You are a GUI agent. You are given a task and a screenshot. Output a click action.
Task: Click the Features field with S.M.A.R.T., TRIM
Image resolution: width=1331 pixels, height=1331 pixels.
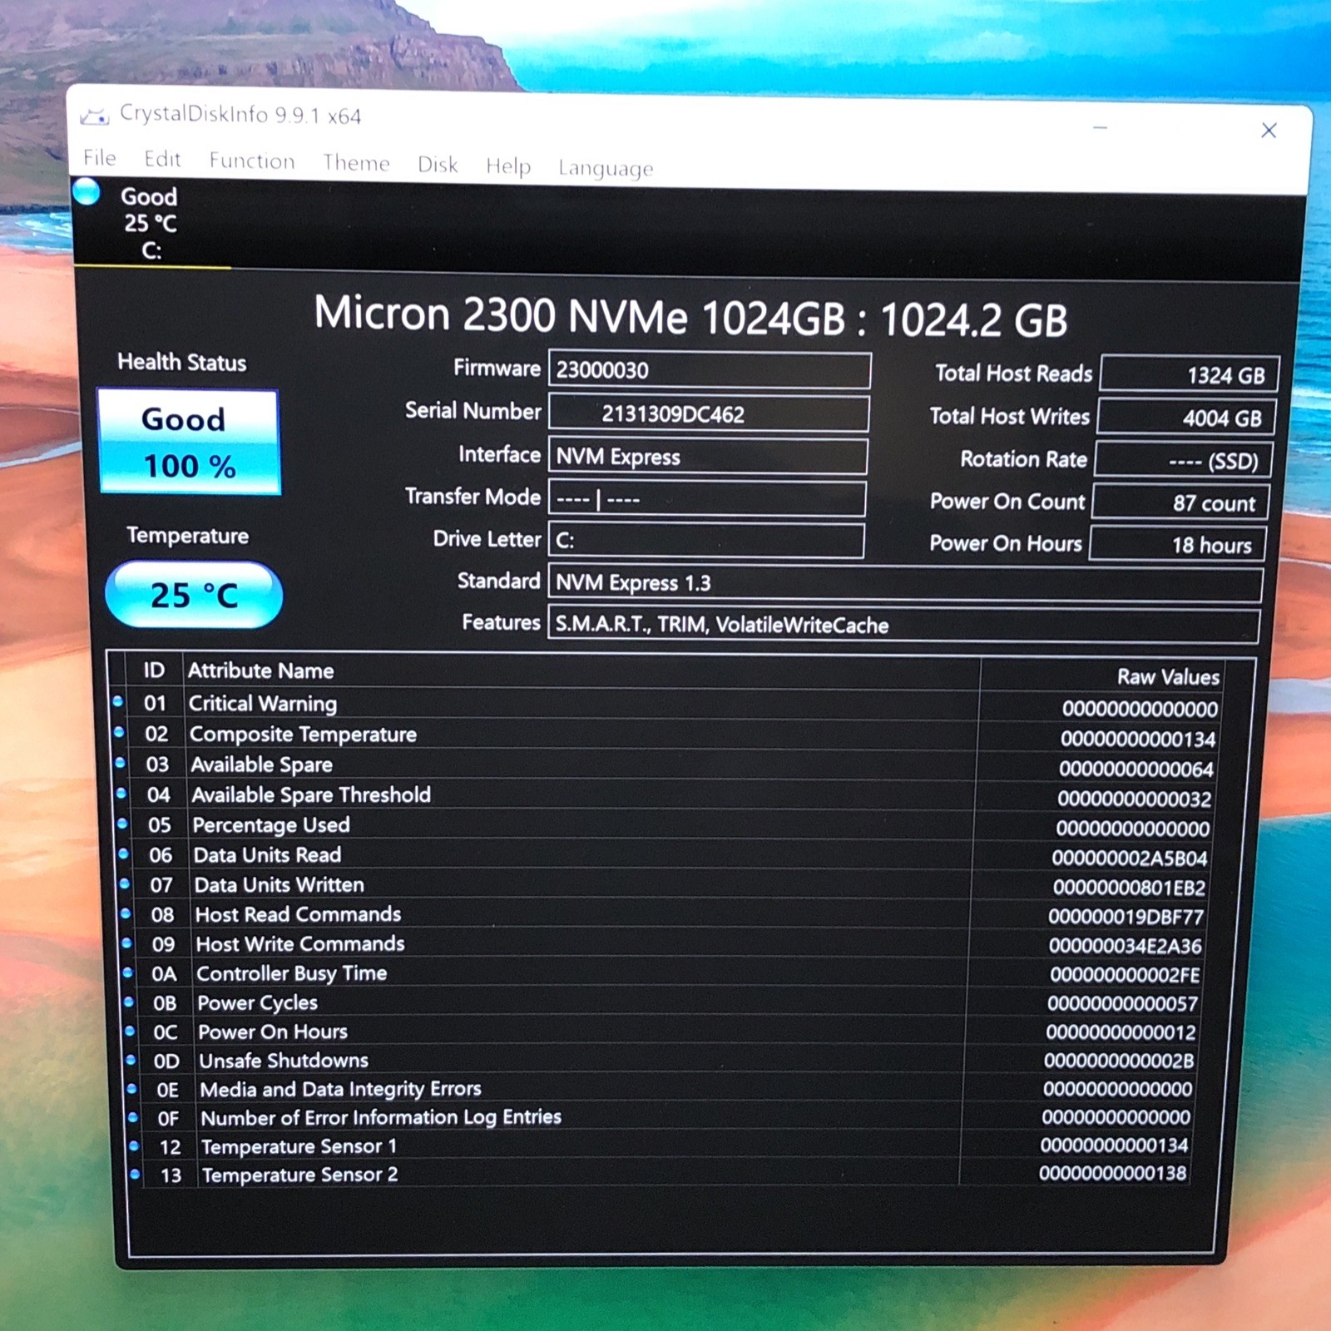pyautogui.click(x=903, y=626)
